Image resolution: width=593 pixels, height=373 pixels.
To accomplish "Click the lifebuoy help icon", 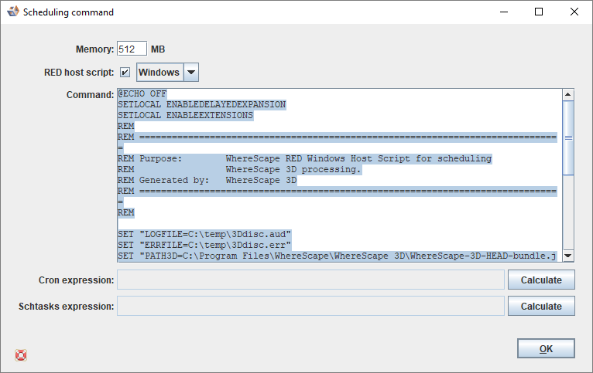I will click(x=21, y=355).
